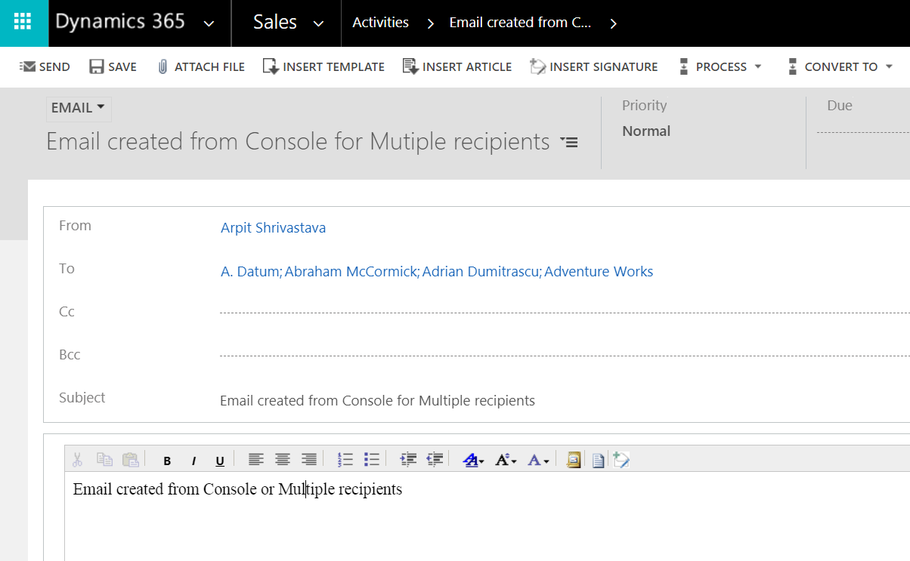Align text left
Image resolution: width=910 pixels, height=561 pixels.
[257, 459]
